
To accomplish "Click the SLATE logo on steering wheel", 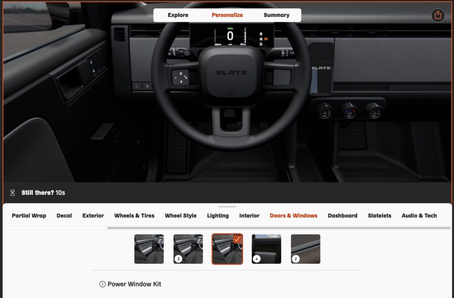I will 230,73.
